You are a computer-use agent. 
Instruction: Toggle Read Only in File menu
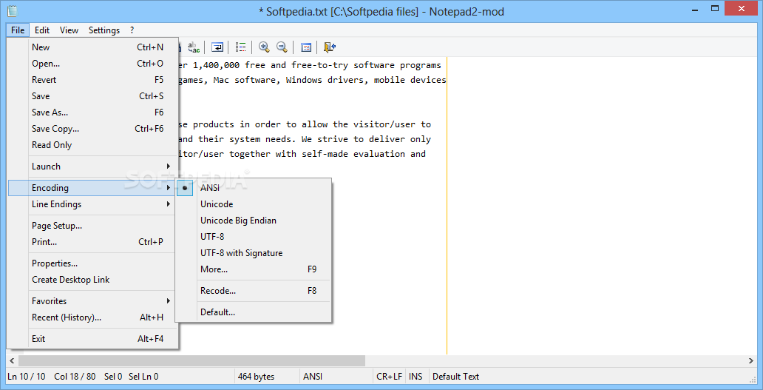(93, 145)
